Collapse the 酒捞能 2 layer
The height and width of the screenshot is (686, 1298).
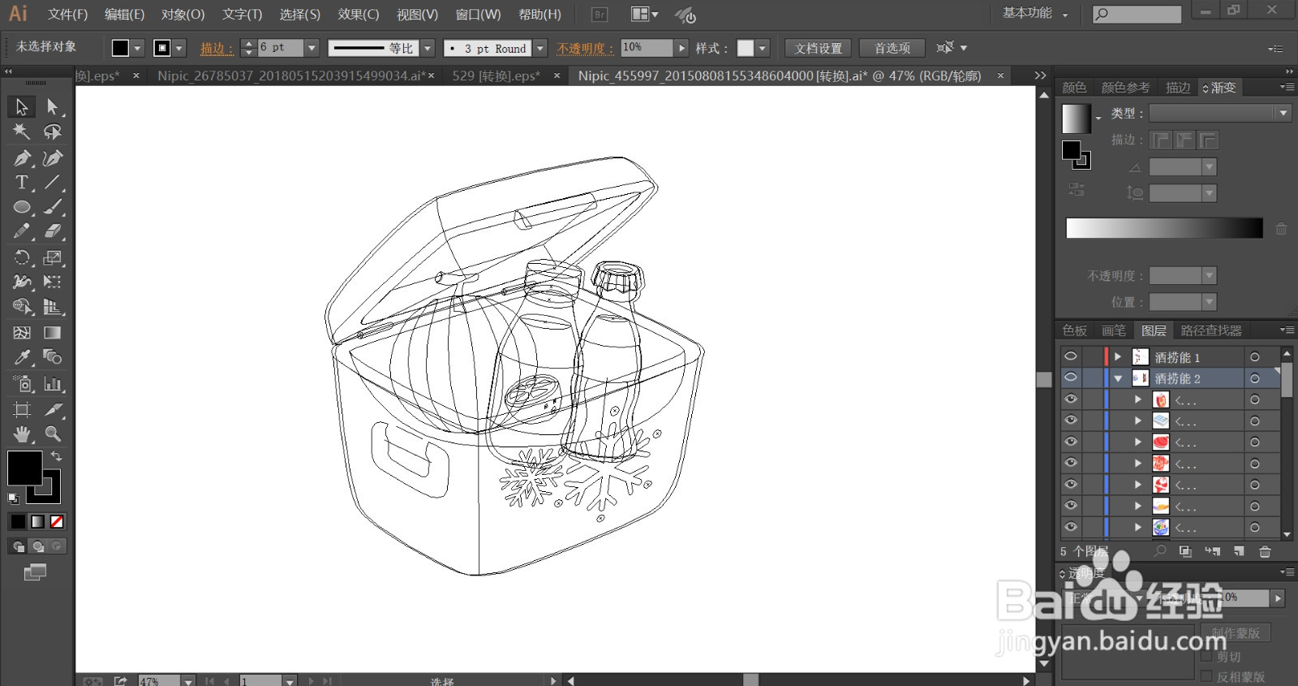[x=1118, y=378]
